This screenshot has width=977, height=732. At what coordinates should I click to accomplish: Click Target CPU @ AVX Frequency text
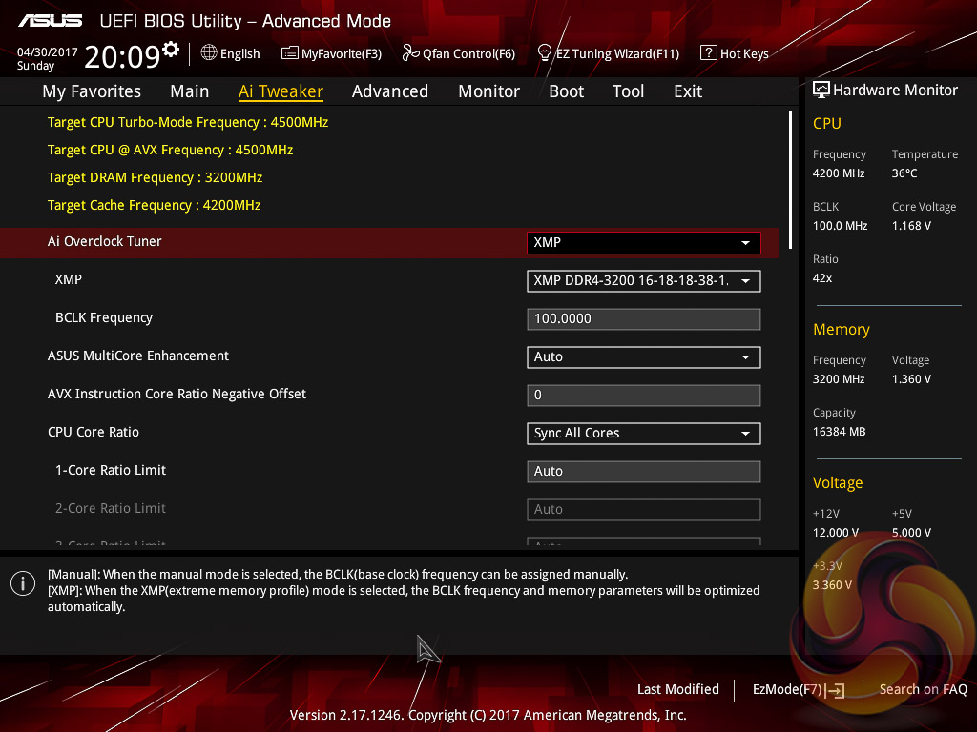pyautogui.click(x=170, y=150)
